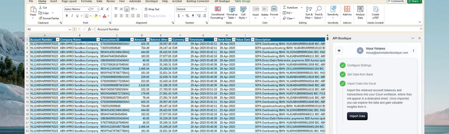Screen dimensions: 449x134
Task: Click the Increase Indent icon
Action: tap(138, 16)
